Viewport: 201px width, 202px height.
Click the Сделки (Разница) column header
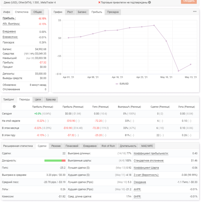pyautogui.click(x=160, y=107)
